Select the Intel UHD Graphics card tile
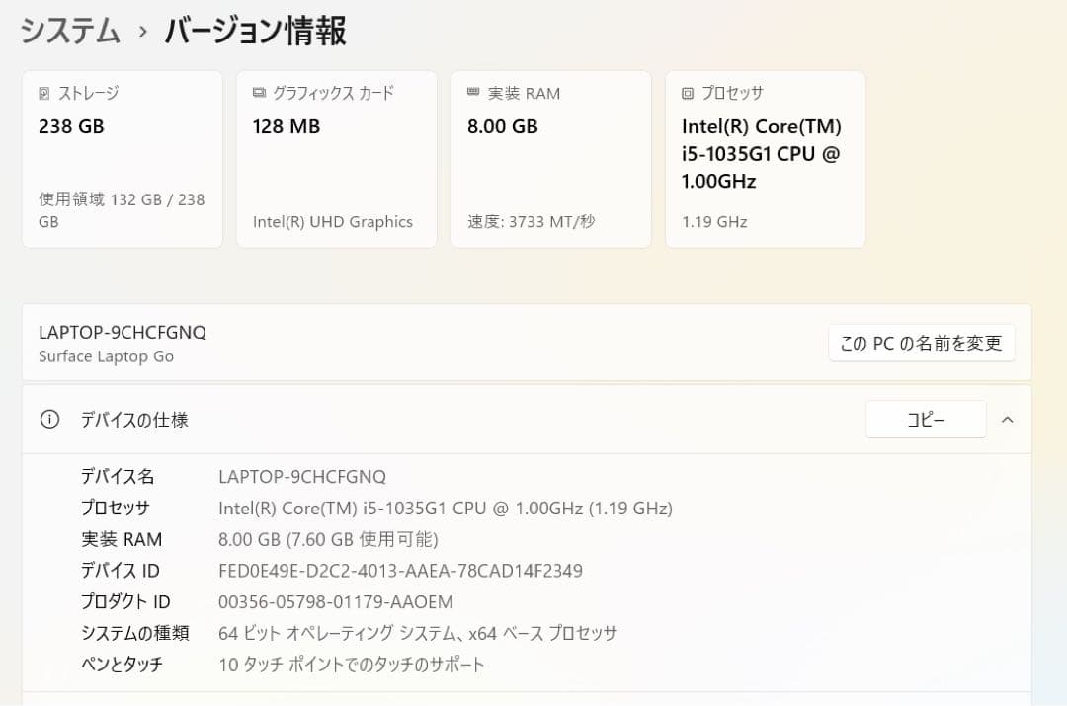This screenshot has width=1067, height=706. [x=336, y=158]
